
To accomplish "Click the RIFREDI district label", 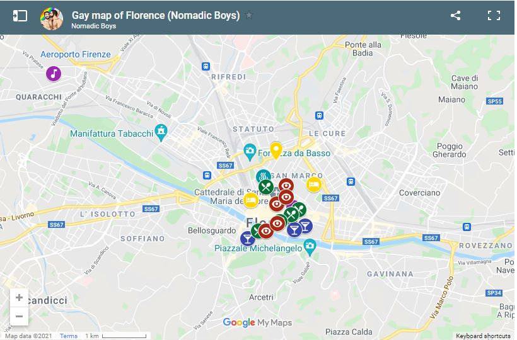I will click(x=228, y=77).
